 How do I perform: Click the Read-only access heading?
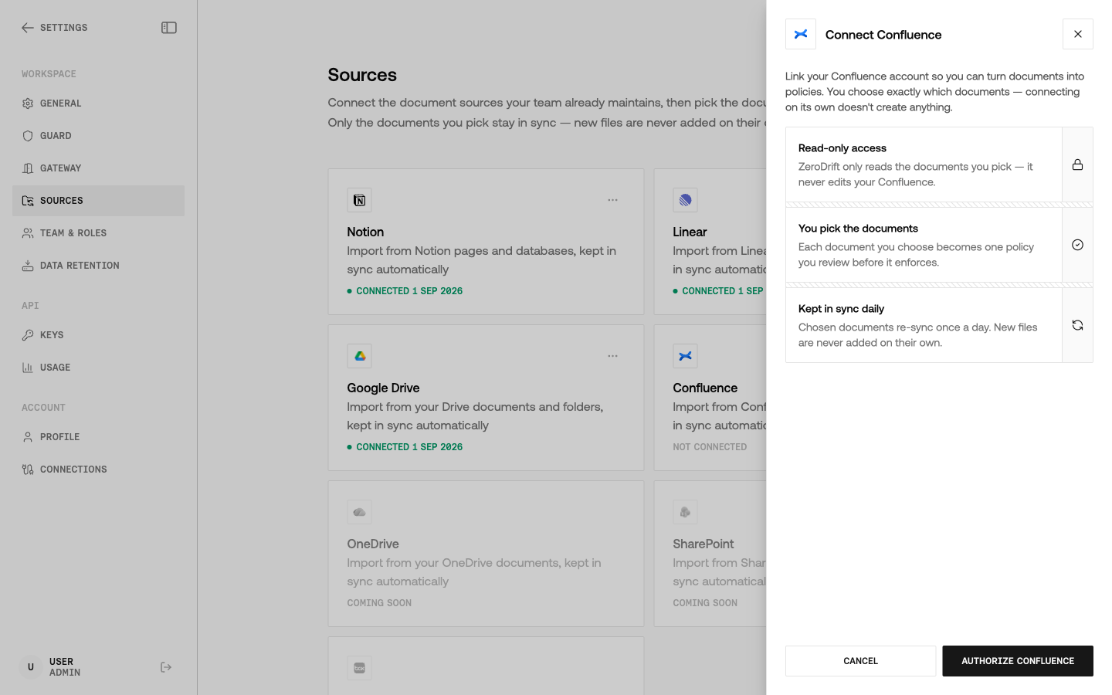pos(842,148)
